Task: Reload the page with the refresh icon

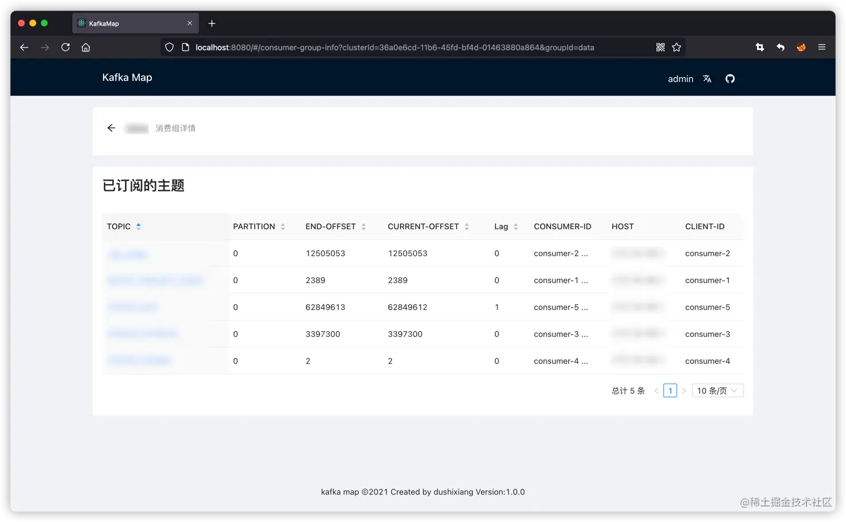Action: pyautogui.click(x=65, y=48)
